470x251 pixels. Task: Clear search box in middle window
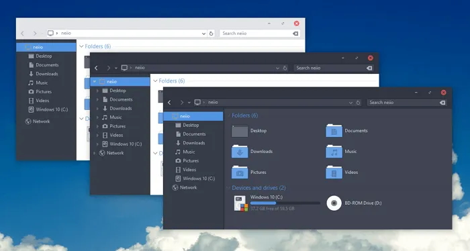(x=369, y=68)
